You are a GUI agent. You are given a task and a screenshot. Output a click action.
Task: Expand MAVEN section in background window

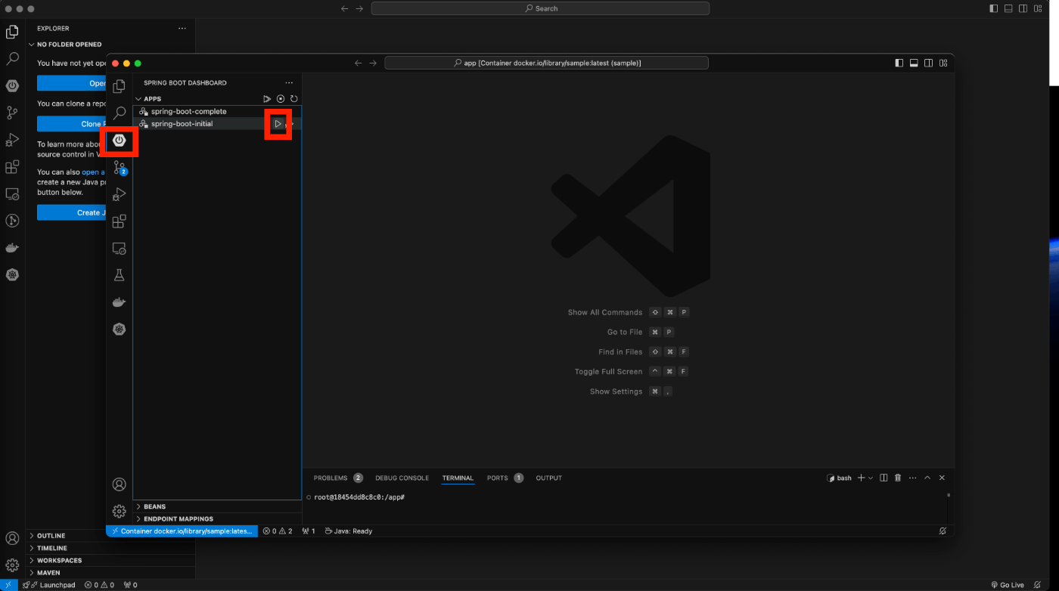[32, 573]
